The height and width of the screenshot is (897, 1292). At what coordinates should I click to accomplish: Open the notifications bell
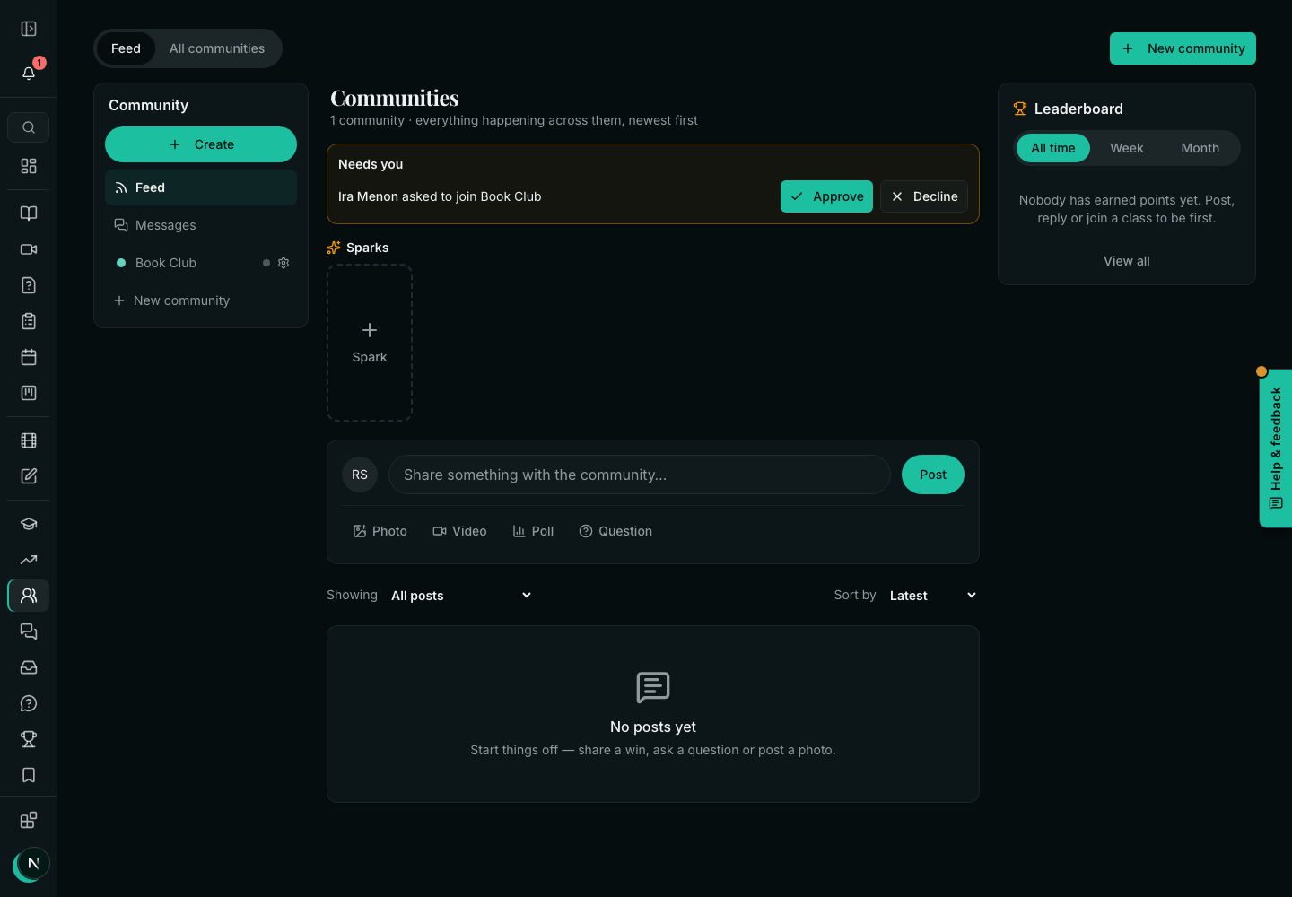click(x=29, y=73)
